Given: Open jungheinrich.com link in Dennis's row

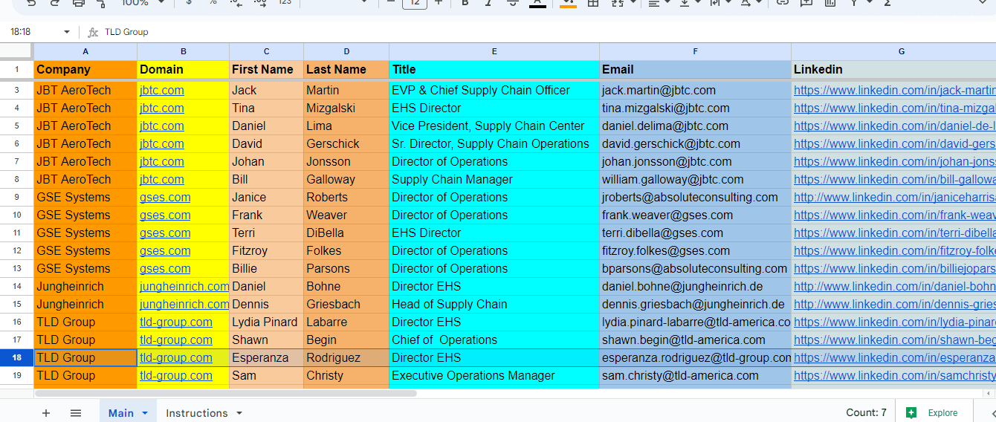Looking at the screenshot, I should coord(184,304).
